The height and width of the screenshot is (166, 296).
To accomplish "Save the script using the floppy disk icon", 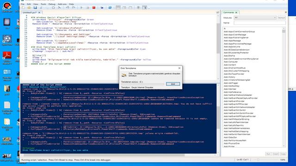I will [35, 8].
